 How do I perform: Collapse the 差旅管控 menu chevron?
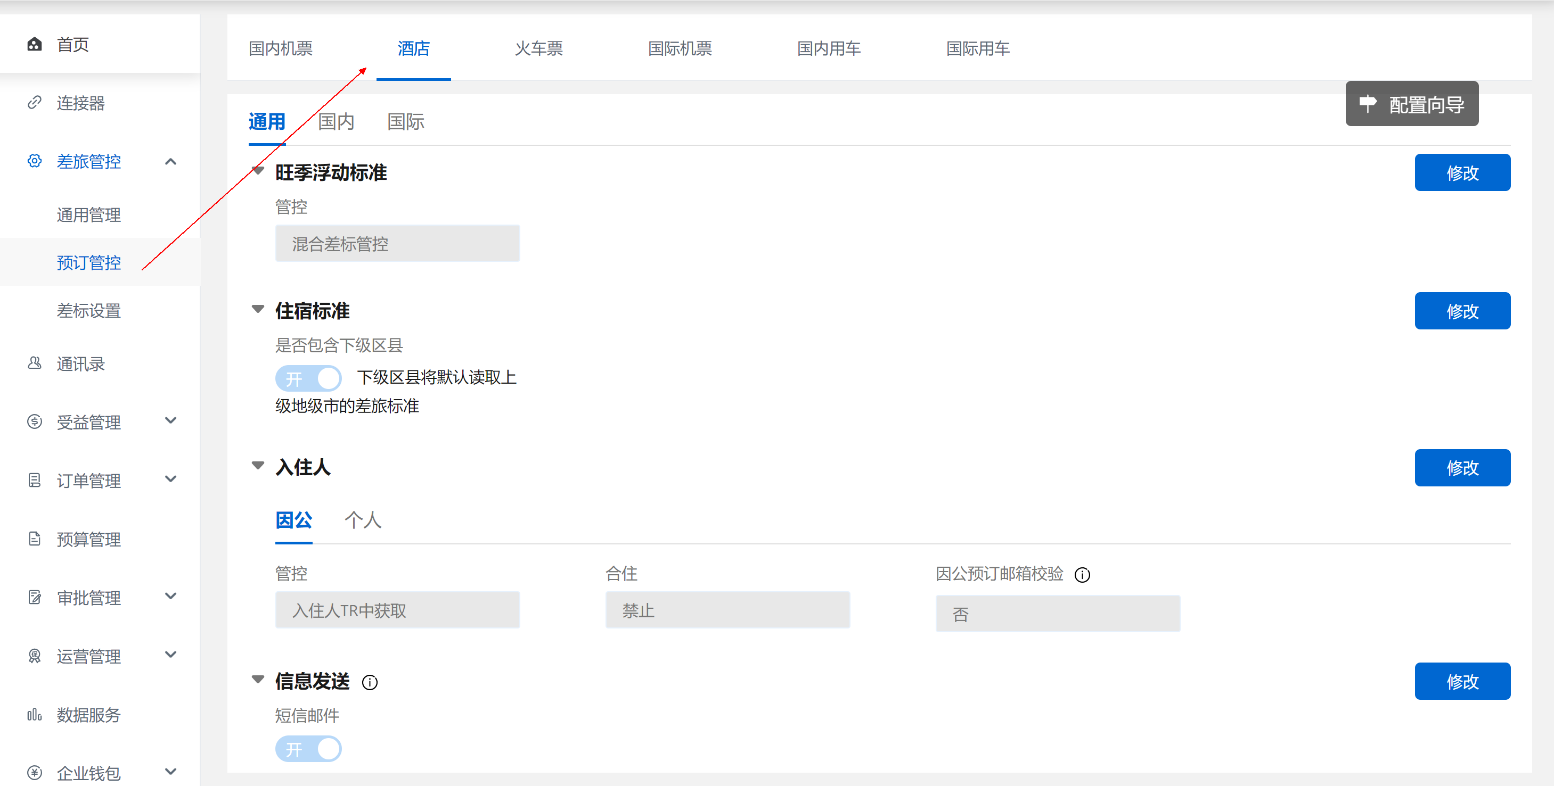pos(171,162)
